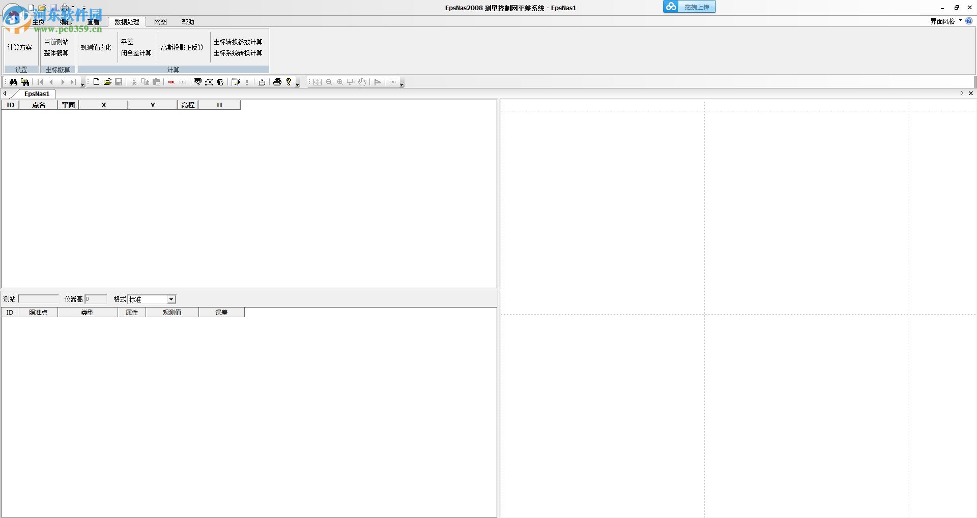Screen dimensions: 977x518
Task: Click the 坐标转换参数计算 button
Action: point(238,42)
